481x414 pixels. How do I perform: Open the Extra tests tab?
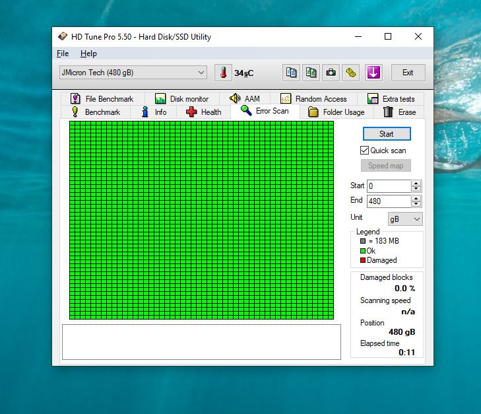pyautogui.click(x=391, y=99)
